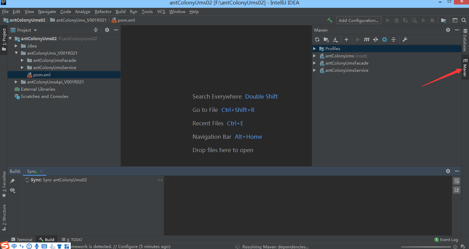The width and height of the screenshot is (469, 249).
Task: Expand the Profiles node in Maven
Action: click(x=314, y=49)
